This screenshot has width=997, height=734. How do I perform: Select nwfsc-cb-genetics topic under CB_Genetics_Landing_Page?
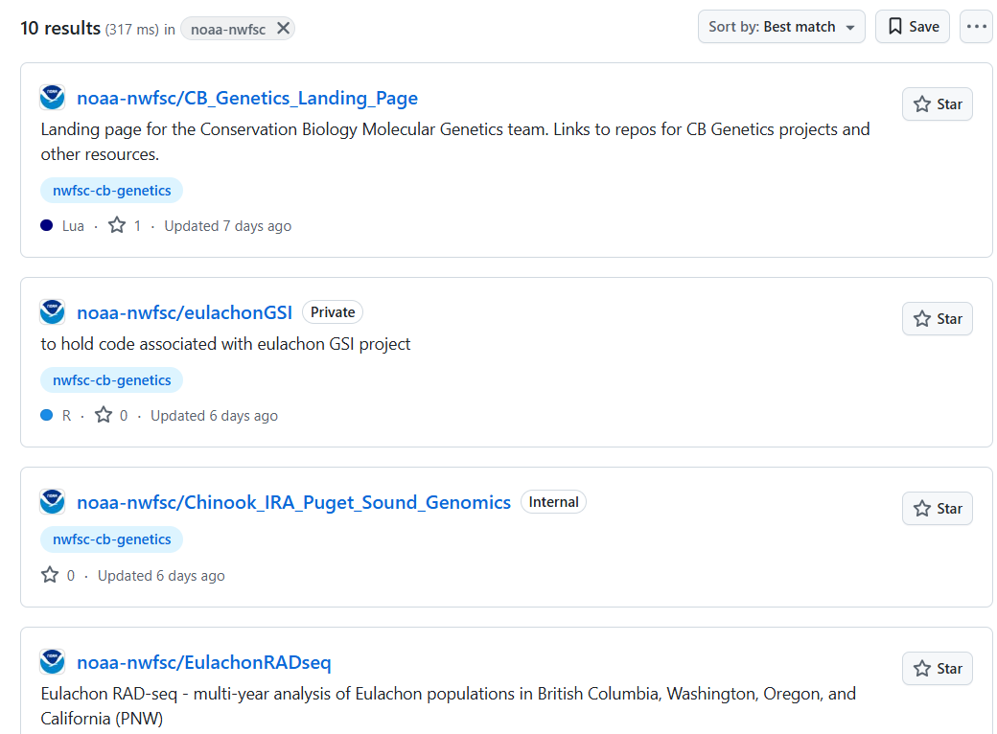pos(112,191)
